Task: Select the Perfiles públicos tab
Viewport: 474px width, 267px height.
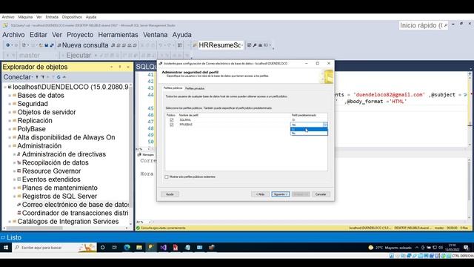Action: 173,88
